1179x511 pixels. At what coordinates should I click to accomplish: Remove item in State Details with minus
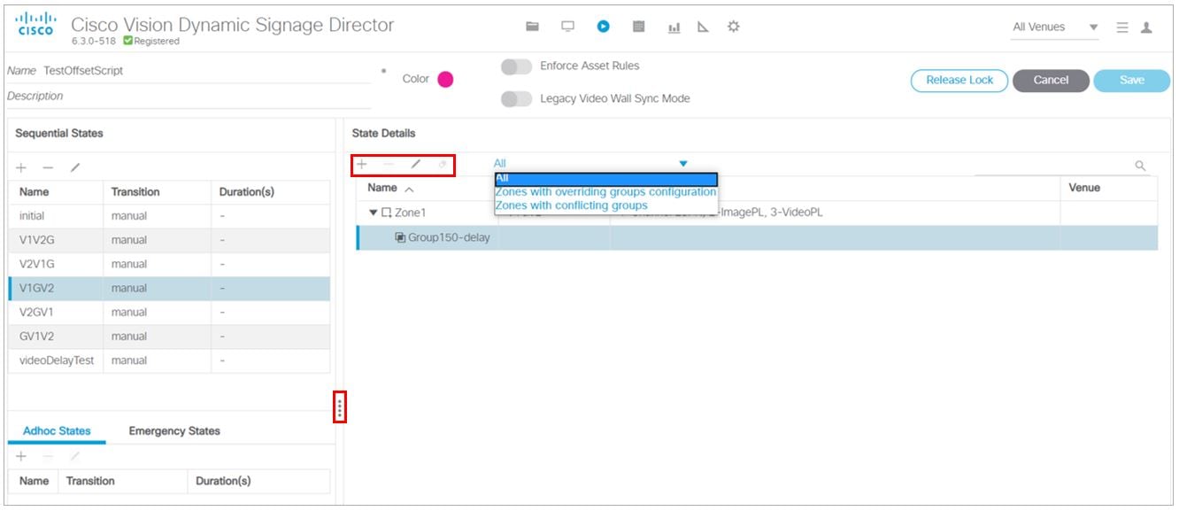[388, 164]
